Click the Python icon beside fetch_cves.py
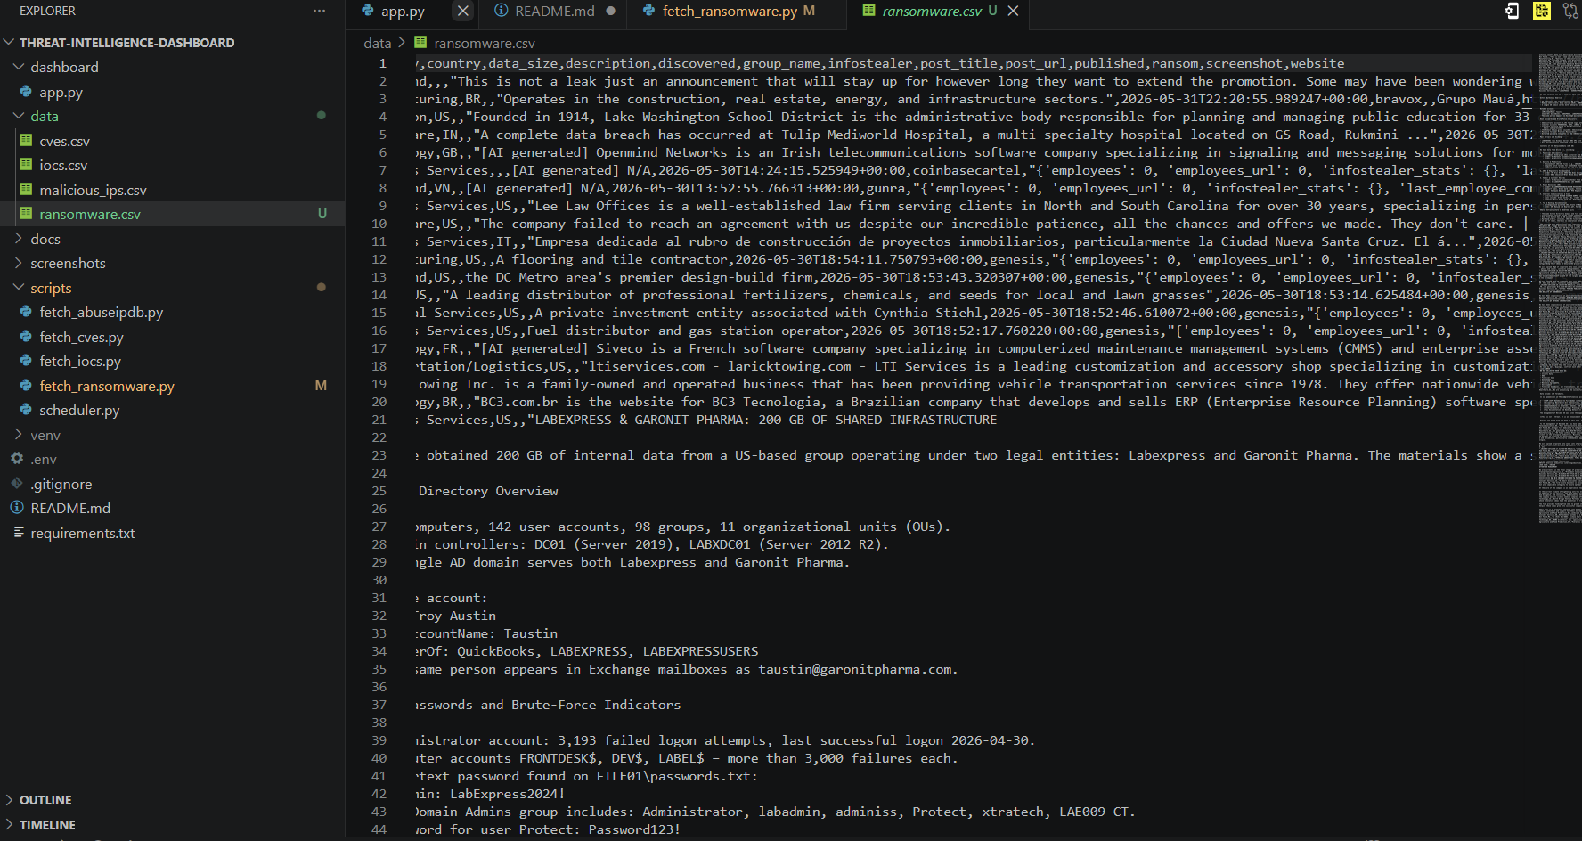The height and width of the screenshot is (841, 1582). (26, 337)
